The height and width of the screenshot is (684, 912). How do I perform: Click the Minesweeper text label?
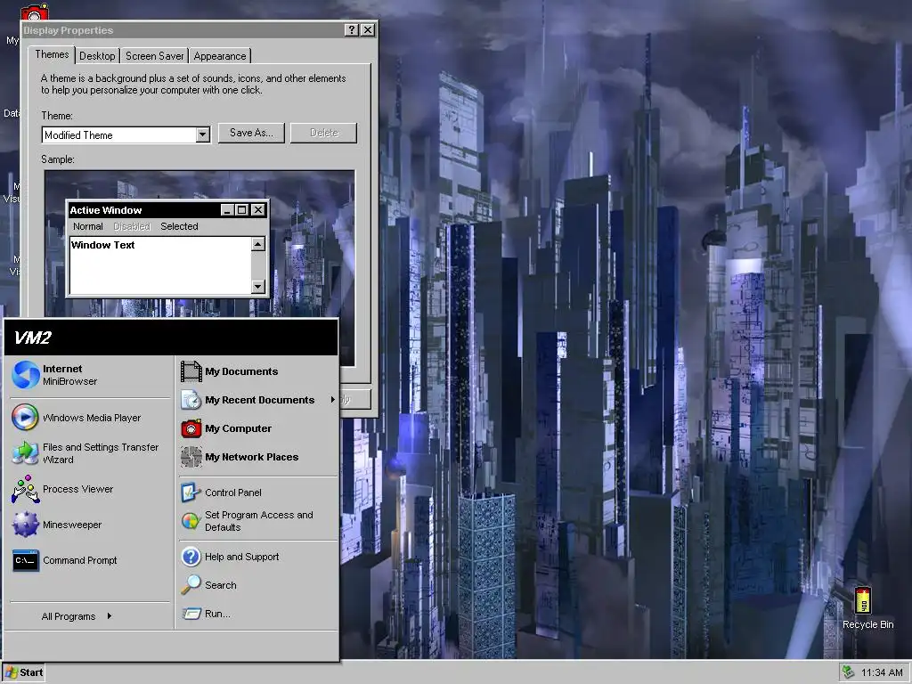(72, 525)
